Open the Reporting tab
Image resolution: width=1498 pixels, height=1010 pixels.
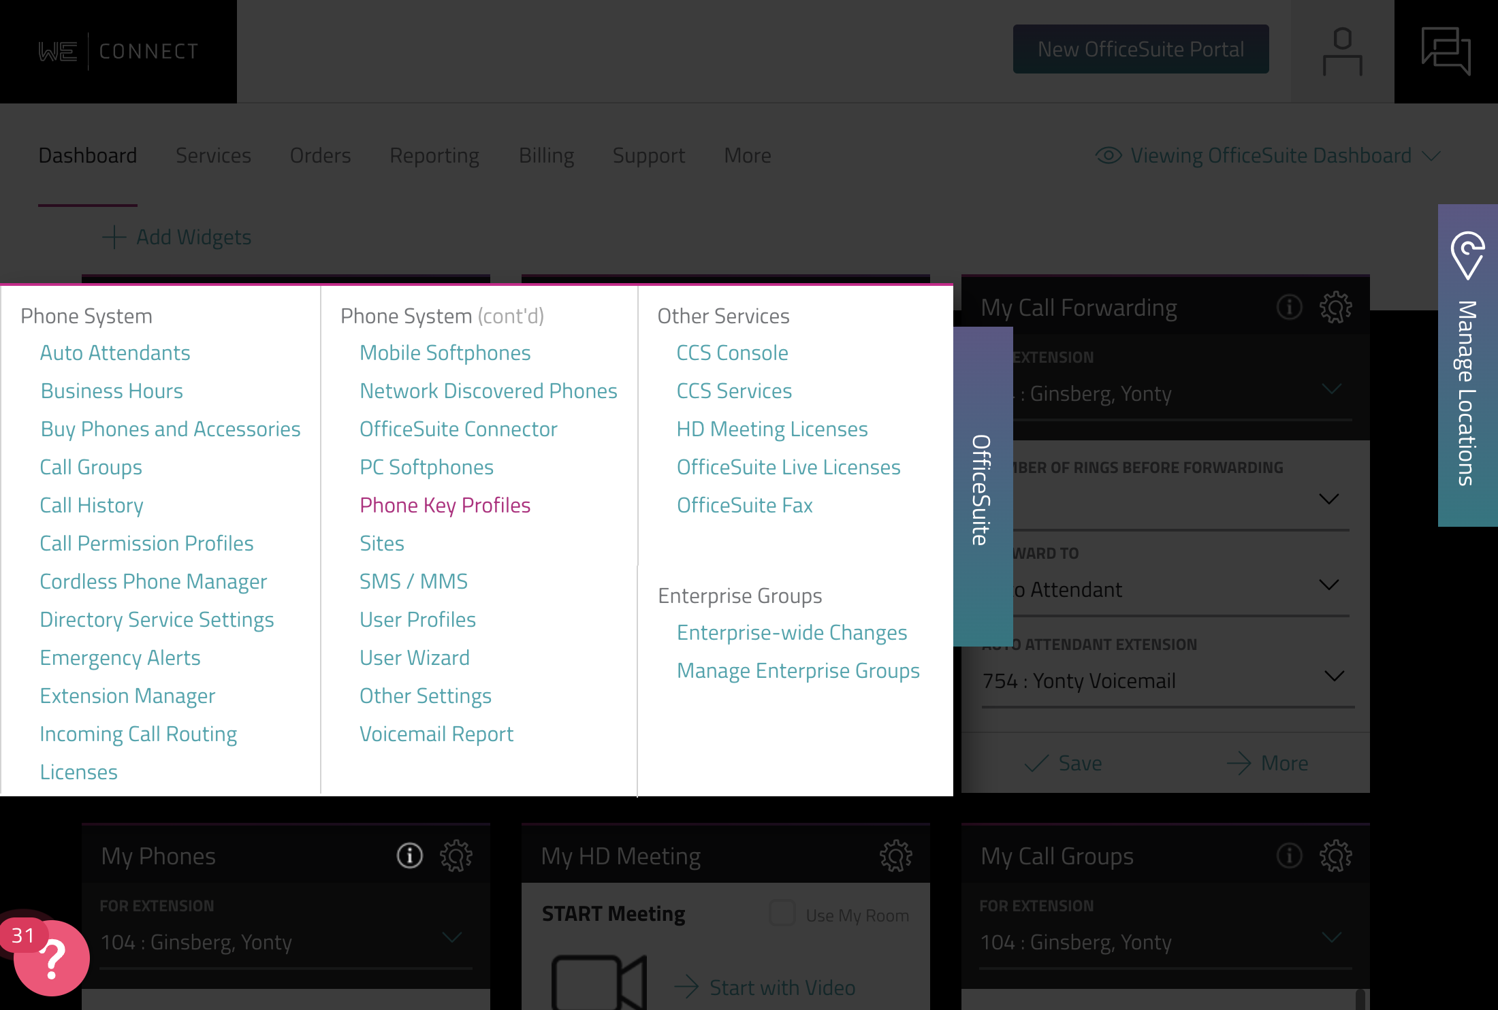coord(434,156)
